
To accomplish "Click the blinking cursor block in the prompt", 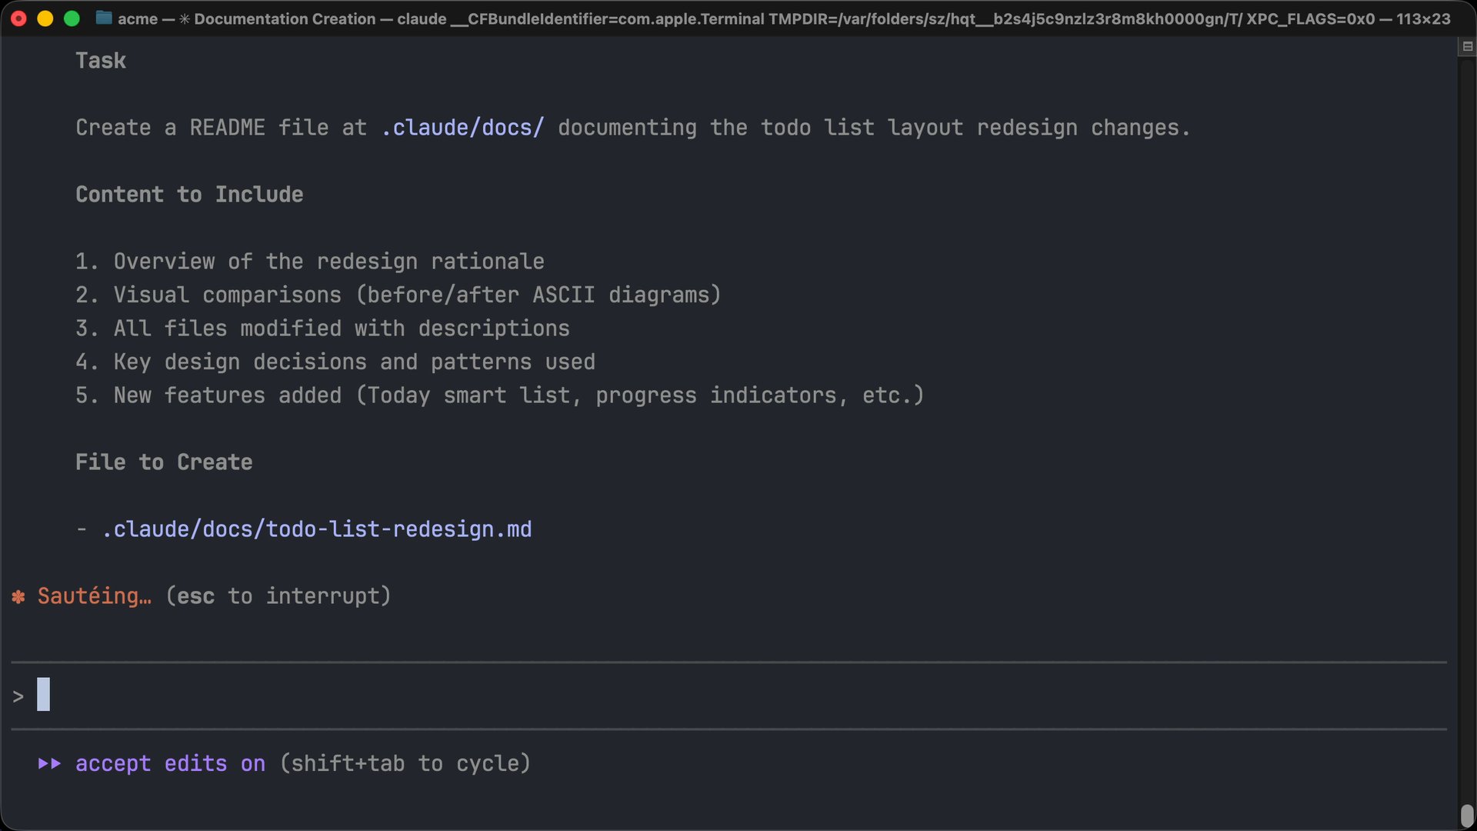I will point(44,693).
